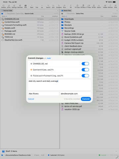Open the main branch selector
Image resolution: width=119 pixels, height=159 pixels.
click(x=49, y=58)
